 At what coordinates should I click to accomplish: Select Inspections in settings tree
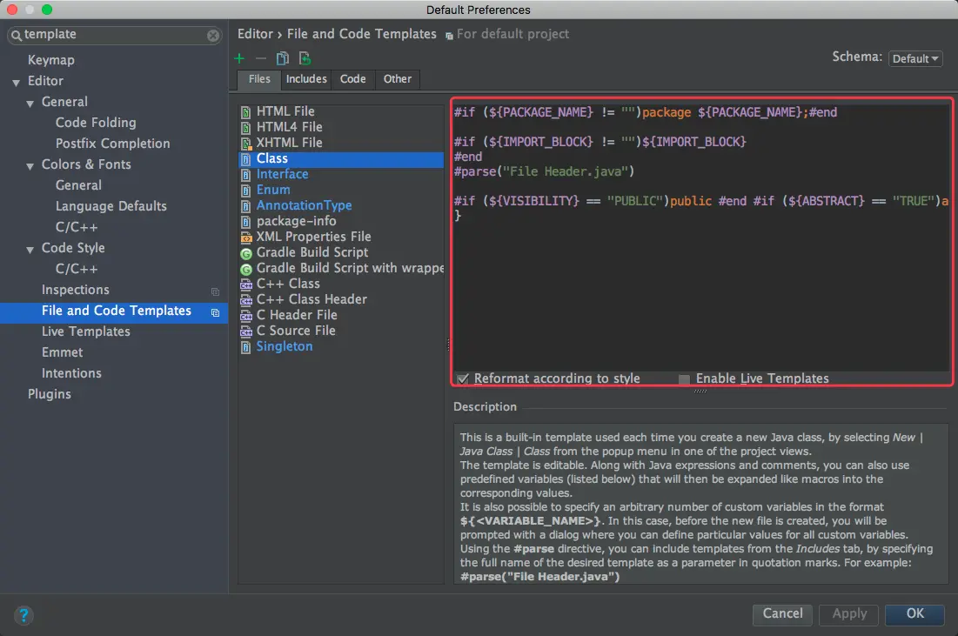[76, 290]
